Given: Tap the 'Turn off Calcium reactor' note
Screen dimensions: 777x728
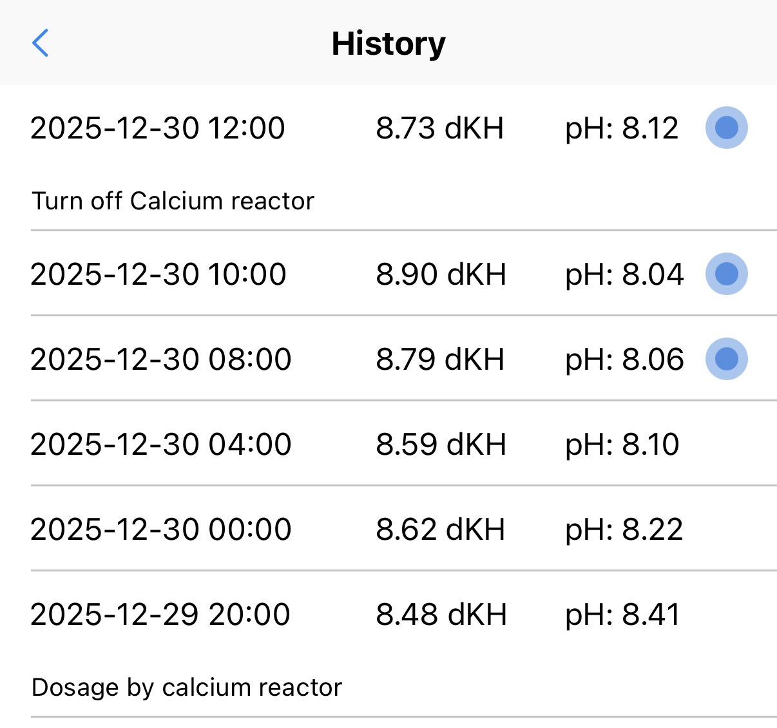Looking at the screenshot, I should [x=173, y=201].
